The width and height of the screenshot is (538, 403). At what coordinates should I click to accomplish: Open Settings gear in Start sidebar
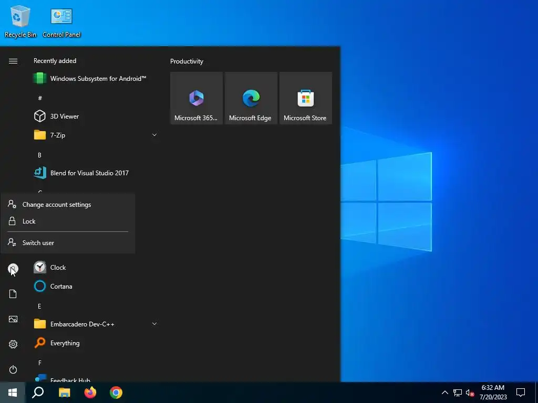pyautogui.click(x=13, y=344)
